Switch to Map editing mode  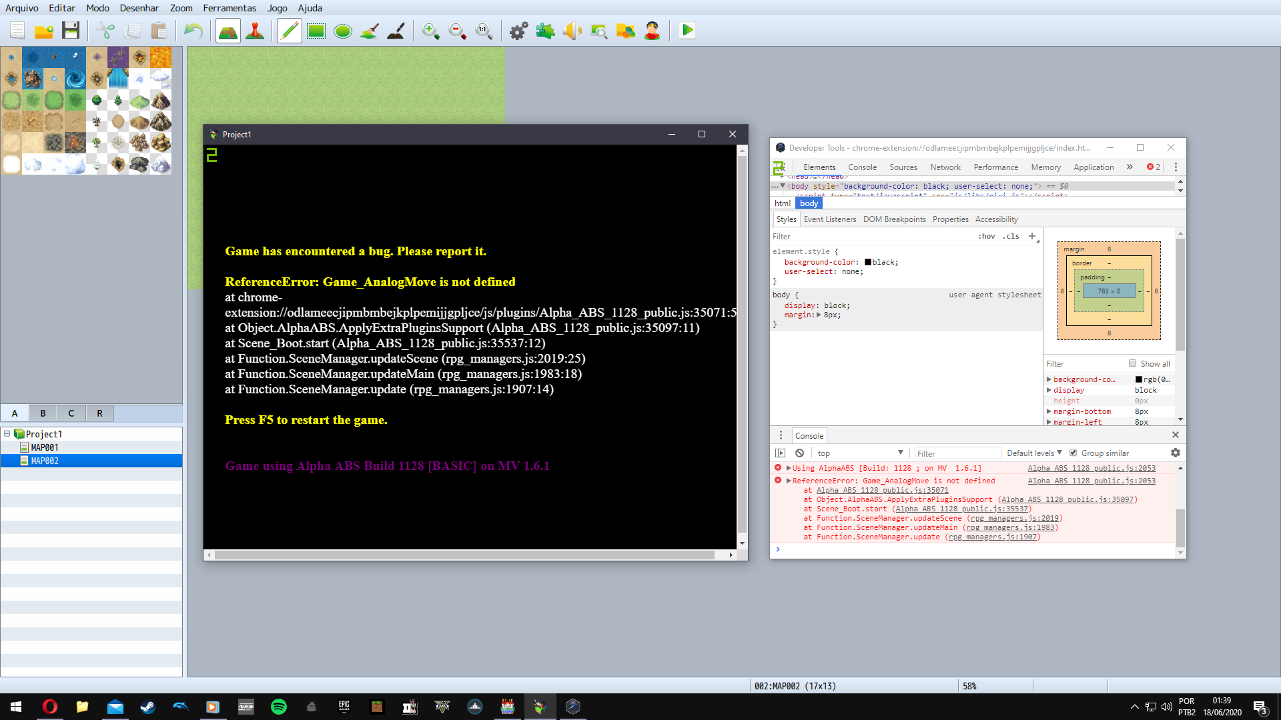[228, 31]
